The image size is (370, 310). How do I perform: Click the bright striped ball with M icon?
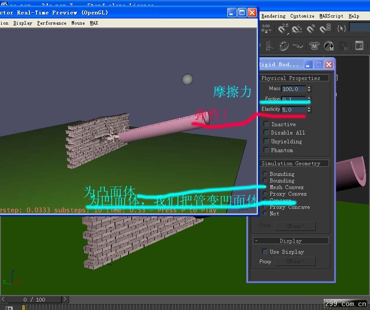tap(329, 46)
